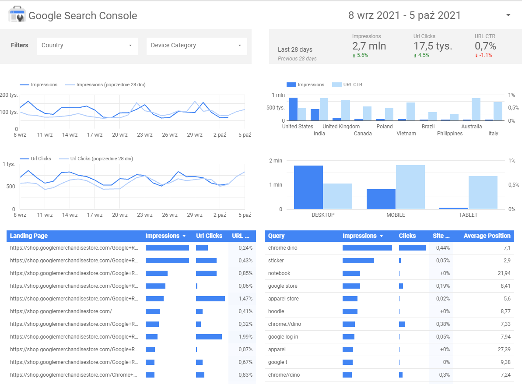Viewport: 522px width, 385px height.
Task: Toggle URL CTR legend in country chart
Action: (x=347, y=85)
